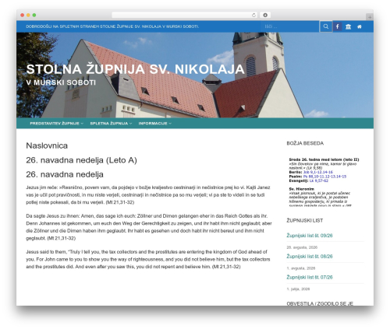Click heading 26. navadna nedelja (Leto A)
The height and width of the screenshot is (329, 390).
coord(81,160)
